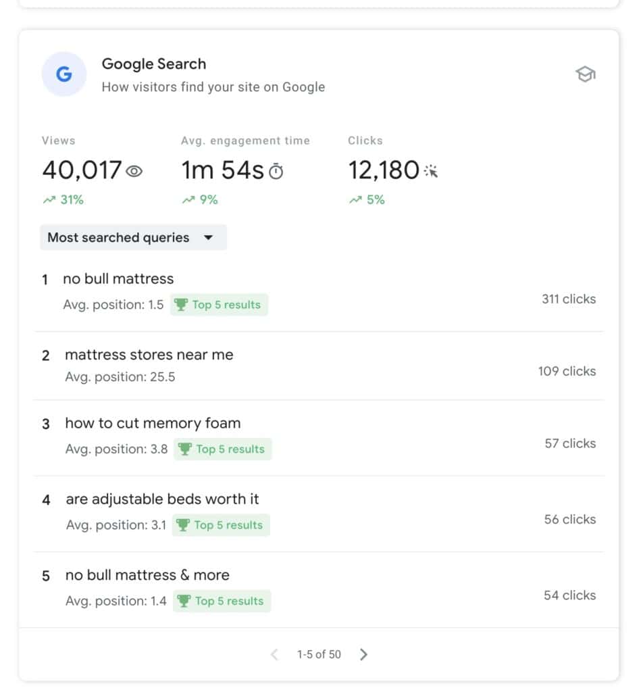Click the cursor click icon beside 12,180
This screenshot has width=639, height=692.
point(431,171)
